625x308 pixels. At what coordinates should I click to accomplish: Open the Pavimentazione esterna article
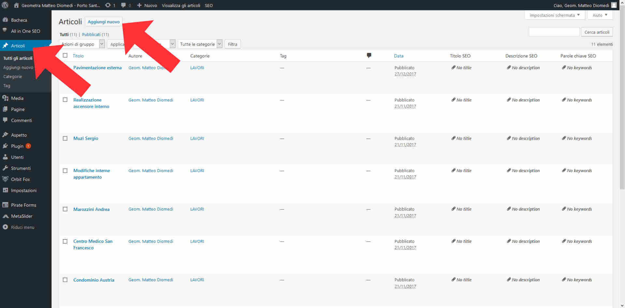[97, 67]
